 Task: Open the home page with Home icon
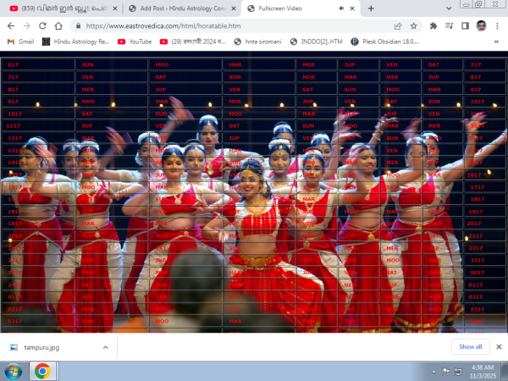pyautogui.click(x=57, y=25)
